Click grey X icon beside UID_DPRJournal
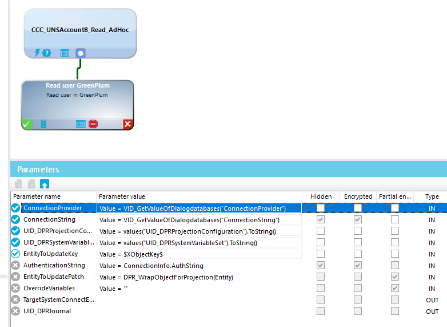Viewport: 447px width, 327px height. 15,311
